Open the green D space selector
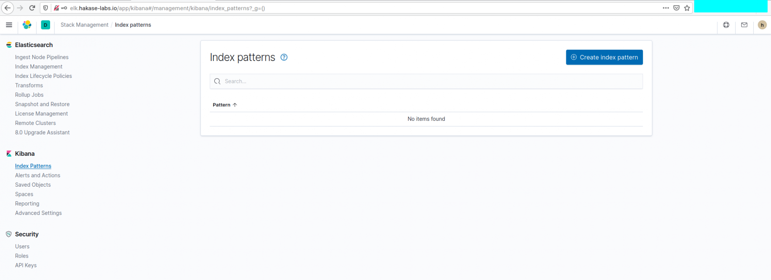Viewport: 771px width, 280px height. coord(45,25)
